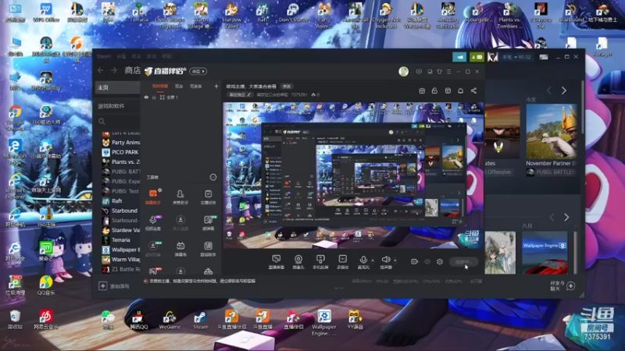Screen dimensions: 625x351
Task: Open Google Chrome desktop shortcut
Action: (x=15, y=117)
